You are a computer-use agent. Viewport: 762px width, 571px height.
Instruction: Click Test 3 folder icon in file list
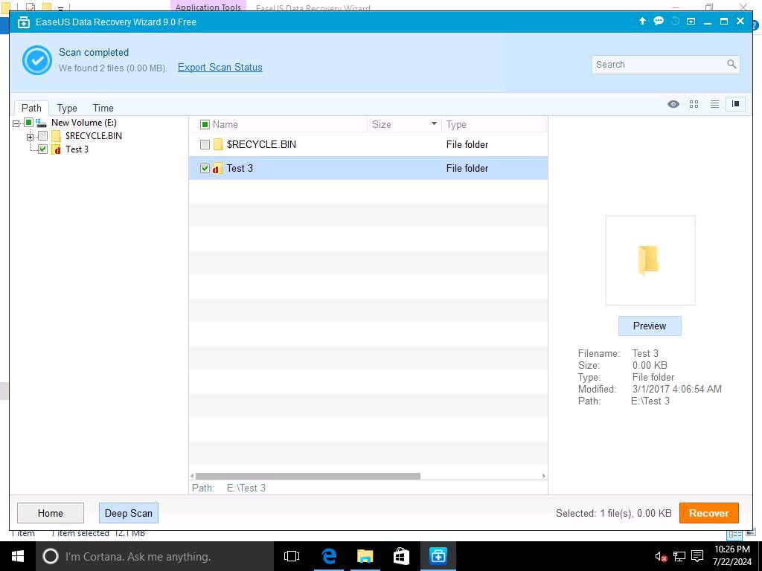click(x=217, y=168)
